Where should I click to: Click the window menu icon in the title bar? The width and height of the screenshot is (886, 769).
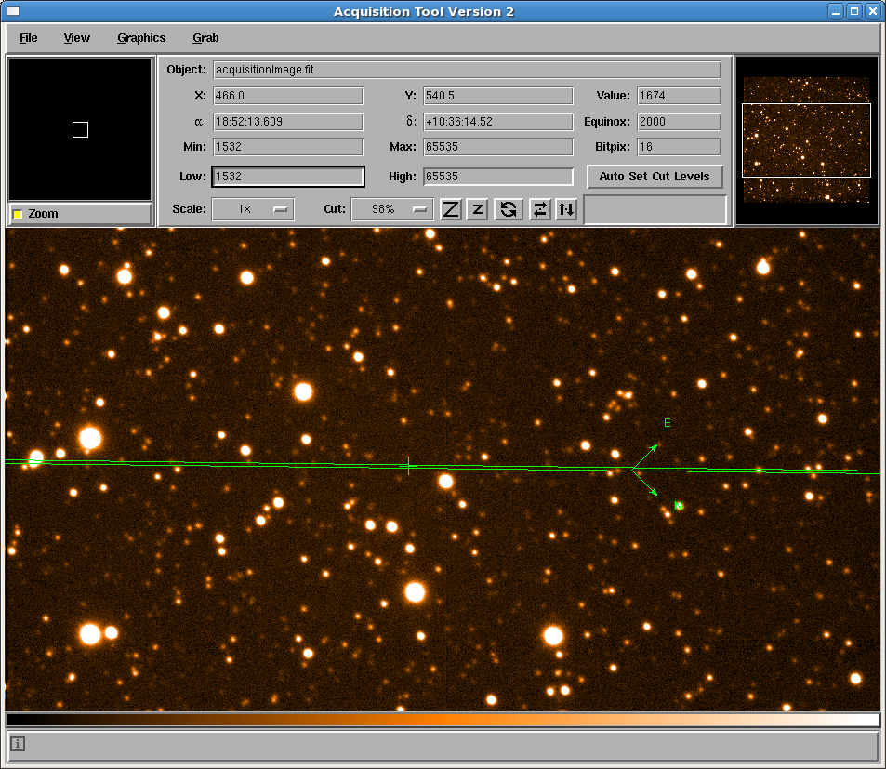13,11
